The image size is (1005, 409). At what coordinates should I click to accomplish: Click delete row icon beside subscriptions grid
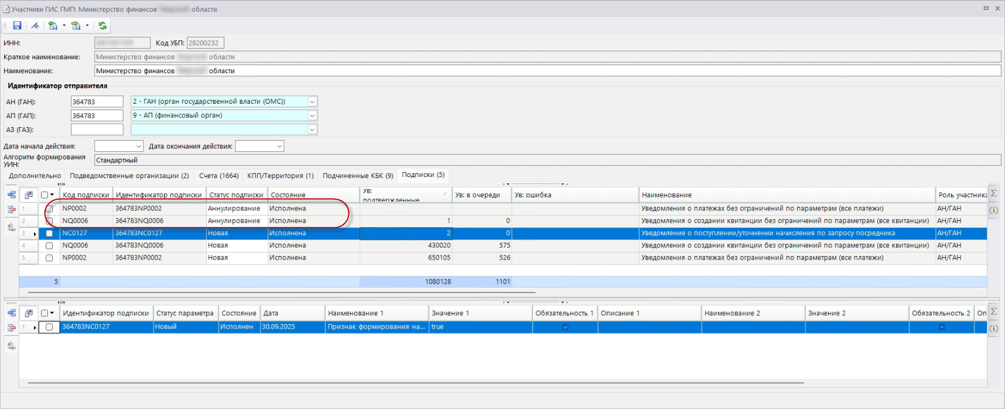tap(11, 209)
